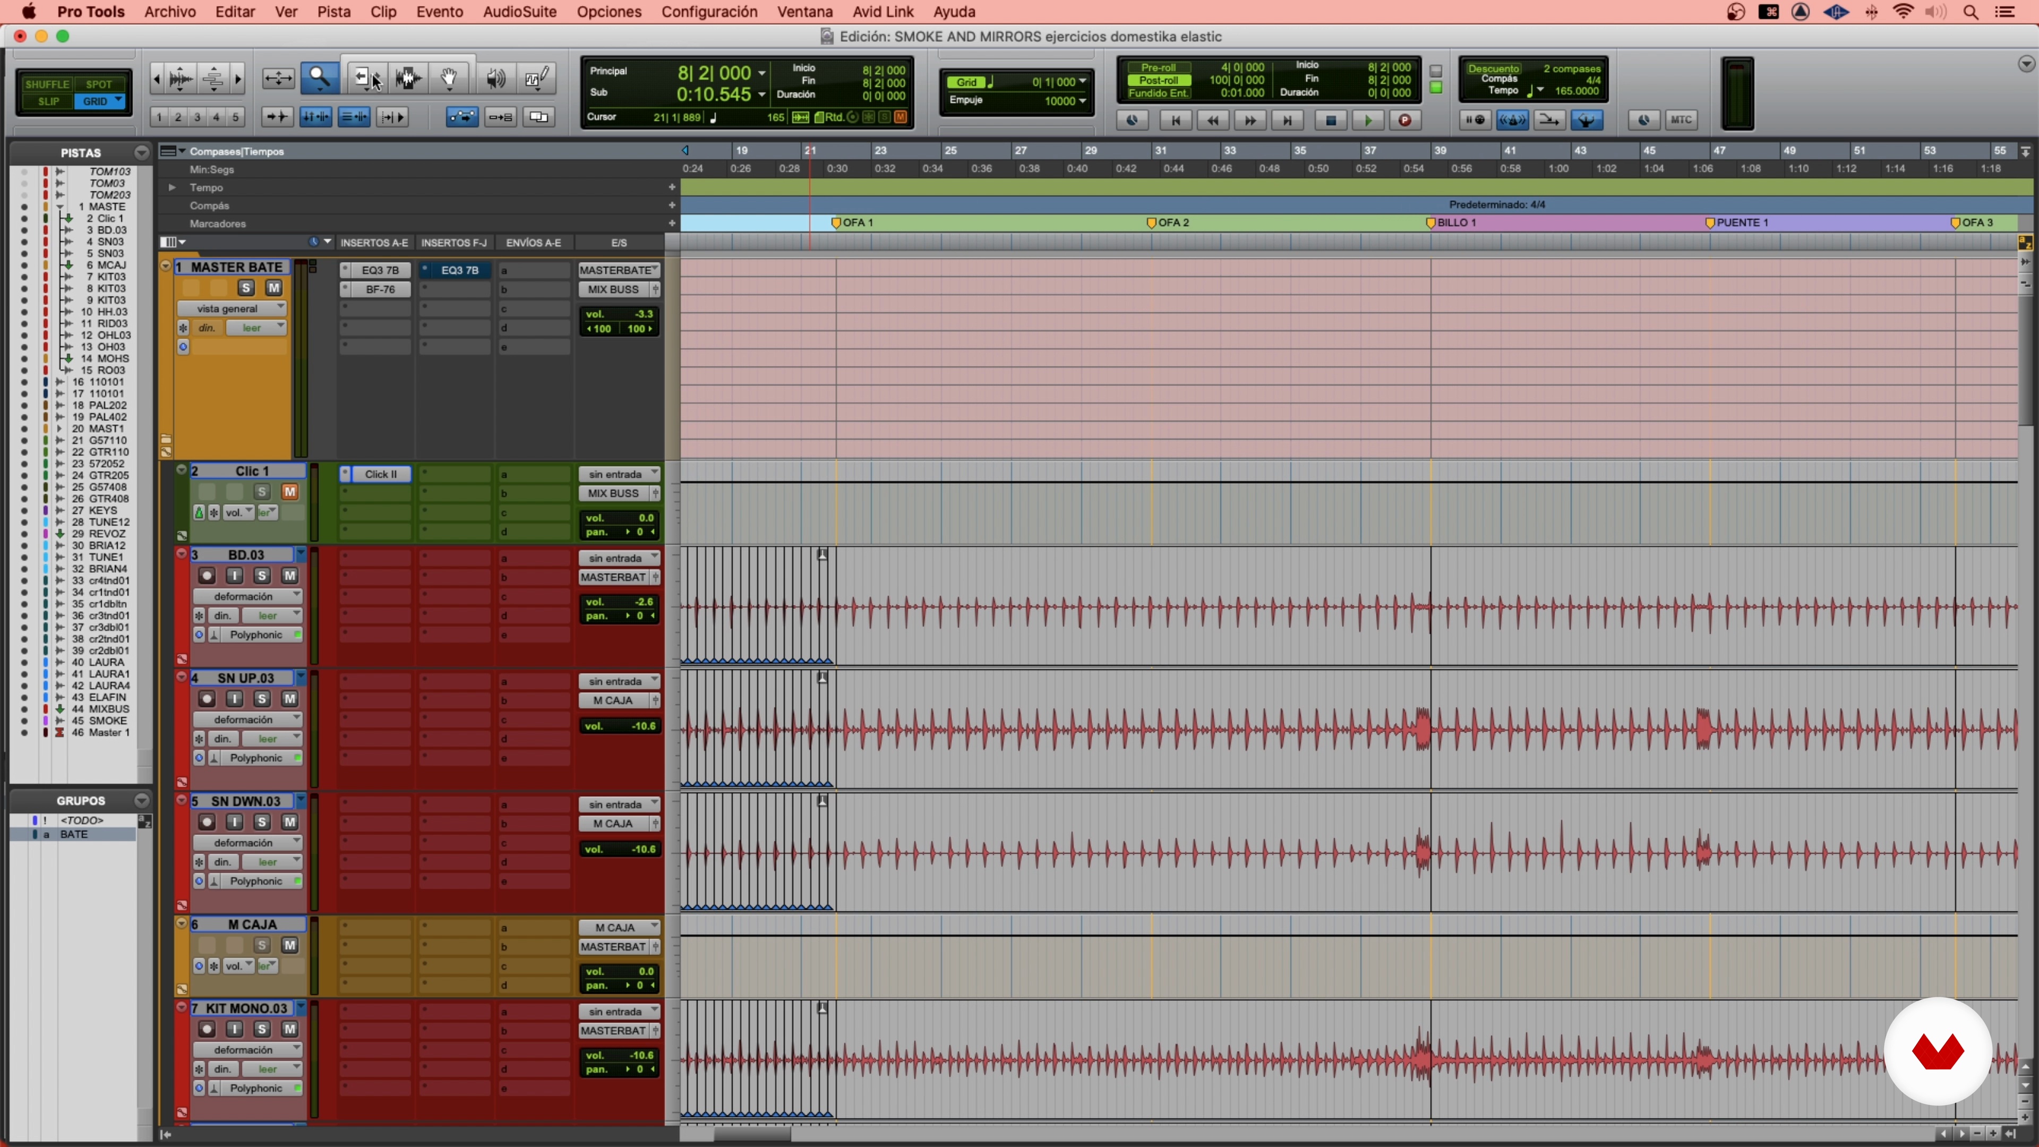Enable SHUFFLE edit mode
Viewport: 2039px width, 1147px height.
47,84
